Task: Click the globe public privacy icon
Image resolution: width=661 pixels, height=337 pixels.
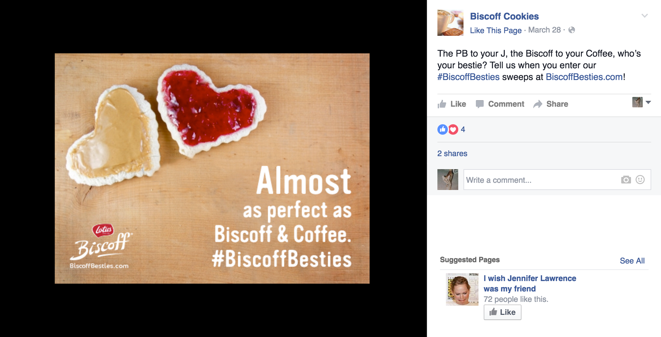Action: pos(572,30)
